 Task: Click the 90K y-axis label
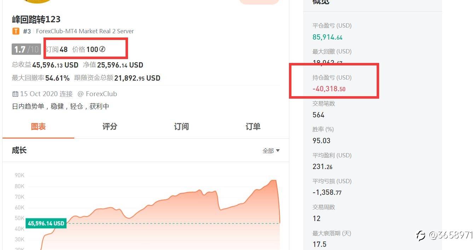[x=19, y=175]
